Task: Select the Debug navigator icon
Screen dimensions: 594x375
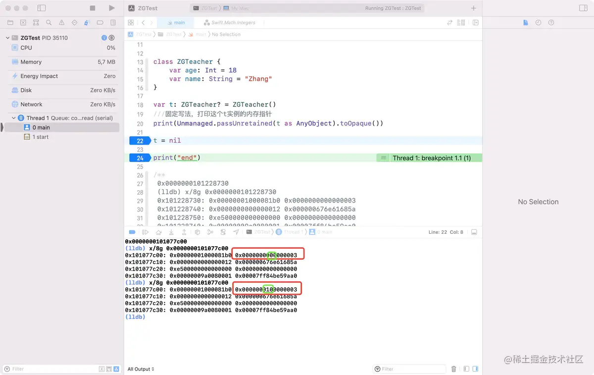Action: (87, 23)
